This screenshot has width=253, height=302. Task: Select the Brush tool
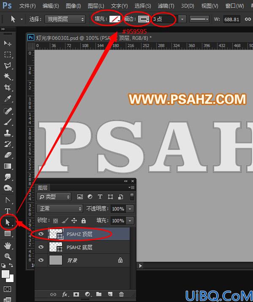pos(8,122)
